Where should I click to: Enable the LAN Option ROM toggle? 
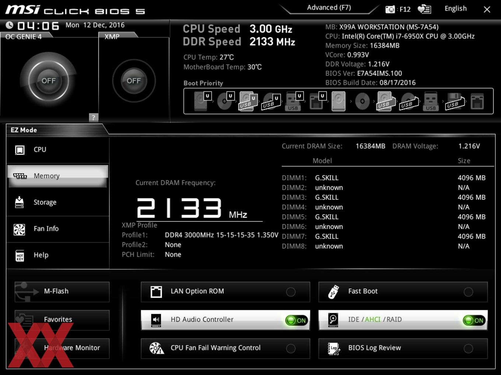click(291, 292)
